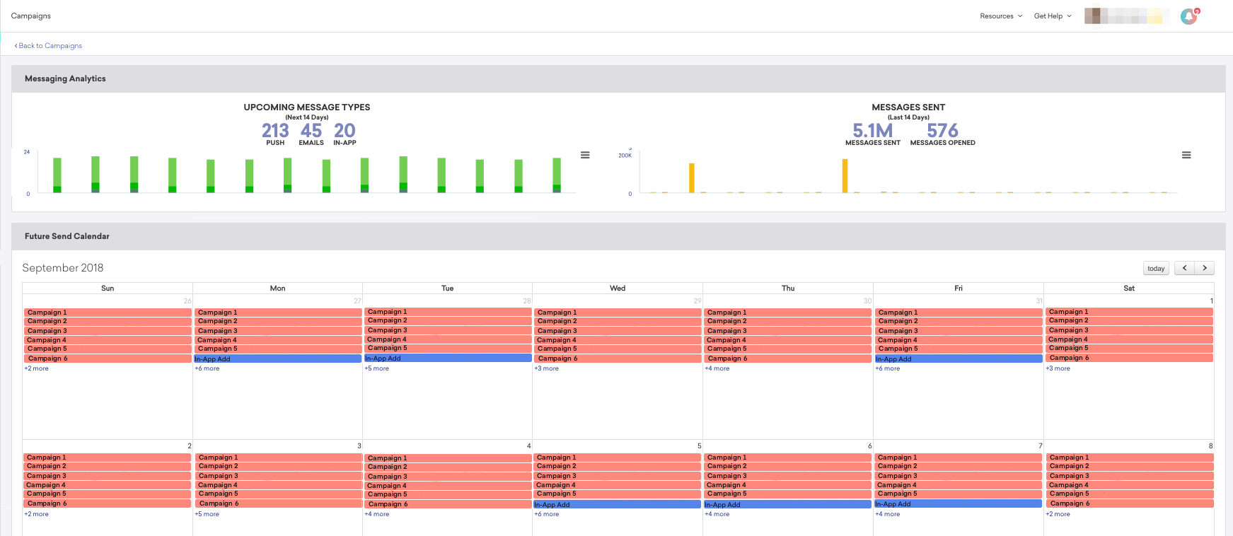1233x536 pixels.
Task: Go back via Back to Campaigns link
Action: point(48,45)
